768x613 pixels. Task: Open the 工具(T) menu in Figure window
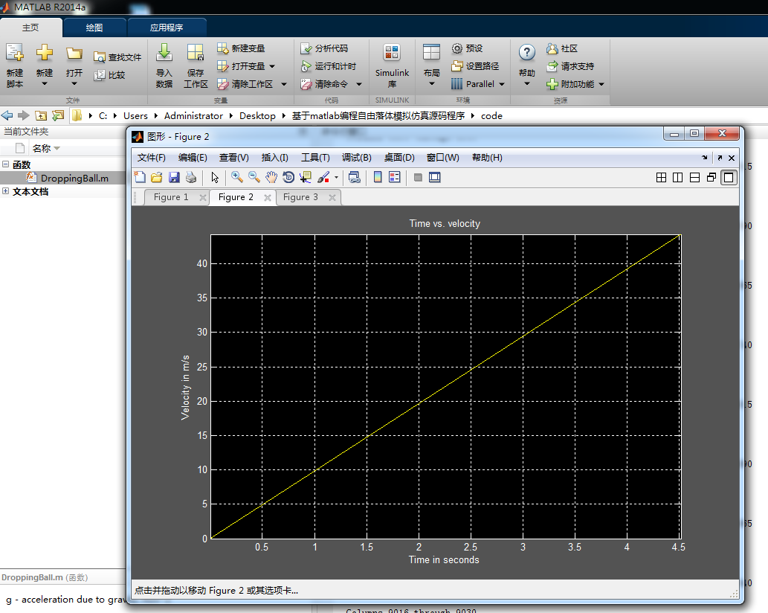(x=315, y=158)
